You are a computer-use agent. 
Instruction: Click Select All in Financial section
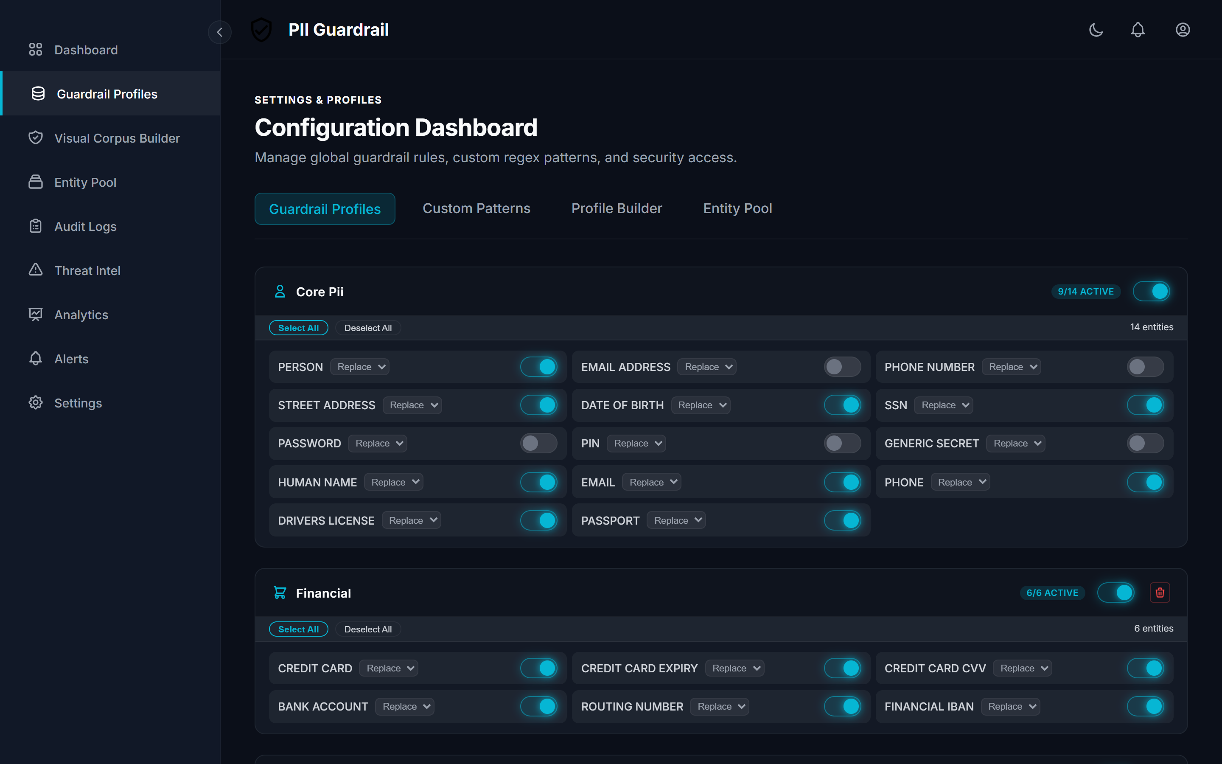[298, 629]
